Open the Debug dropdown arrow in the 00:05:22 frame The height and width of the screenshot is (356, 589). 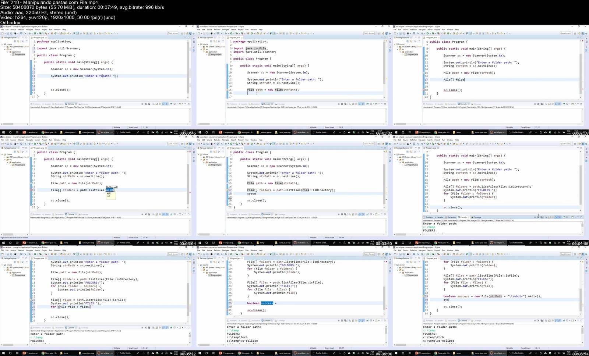pyautogui.click(x=32, y=254)
